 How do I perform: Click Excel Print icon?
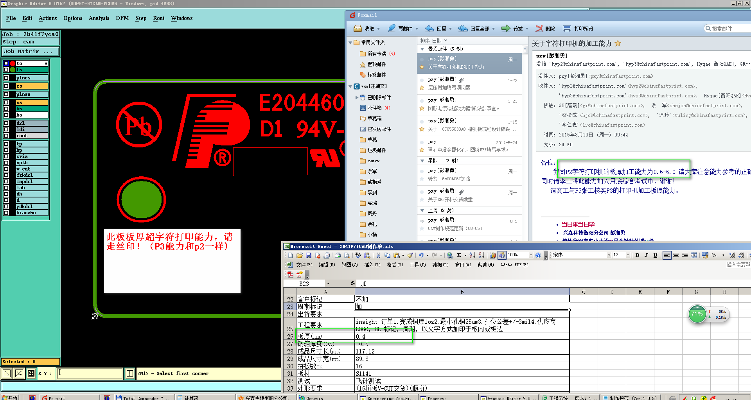click(x=338, y=255)
